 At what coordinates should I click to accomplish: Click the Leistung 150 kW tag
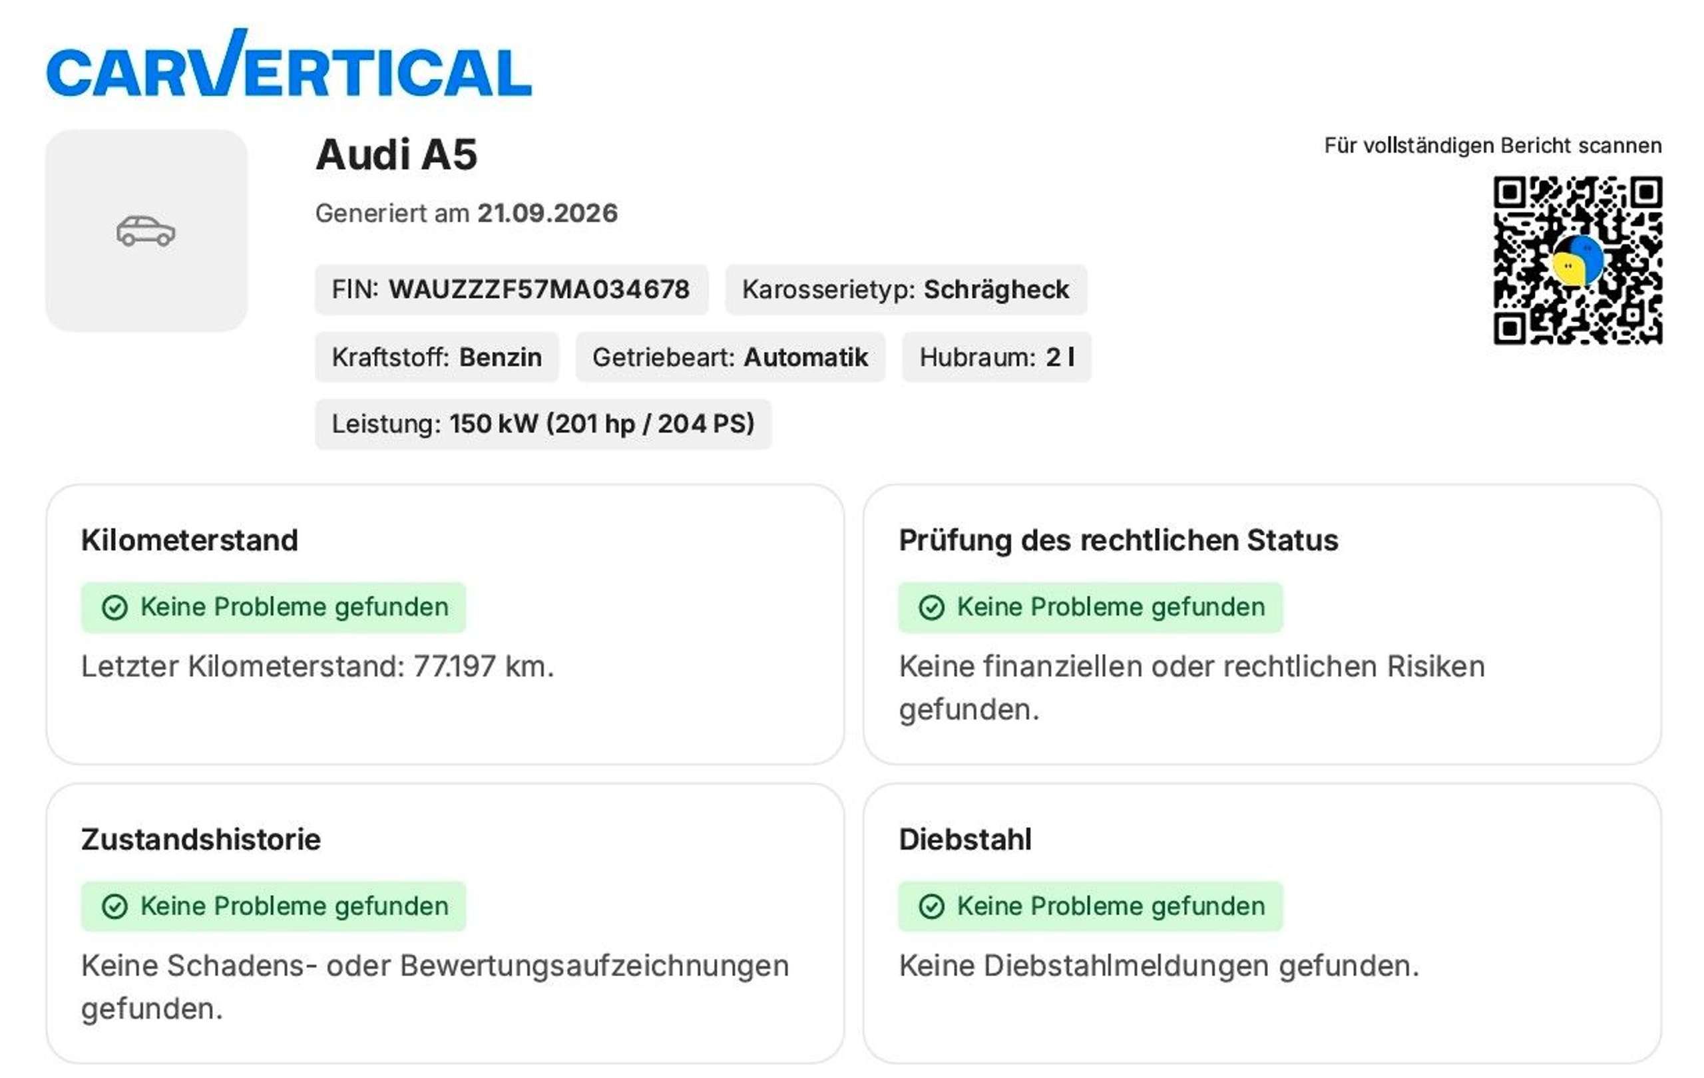click(x=542, y=425)
